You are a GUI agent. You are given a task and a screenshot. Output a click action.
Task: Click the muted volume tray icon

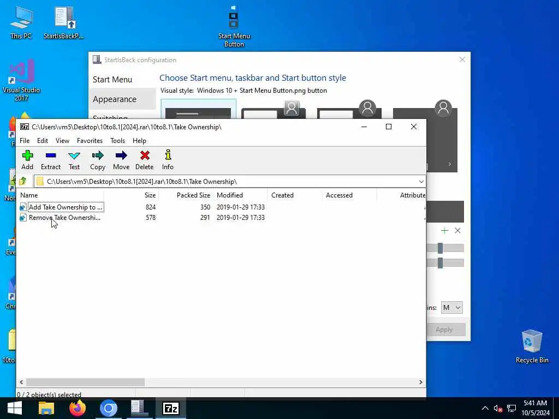coord(498,409)
